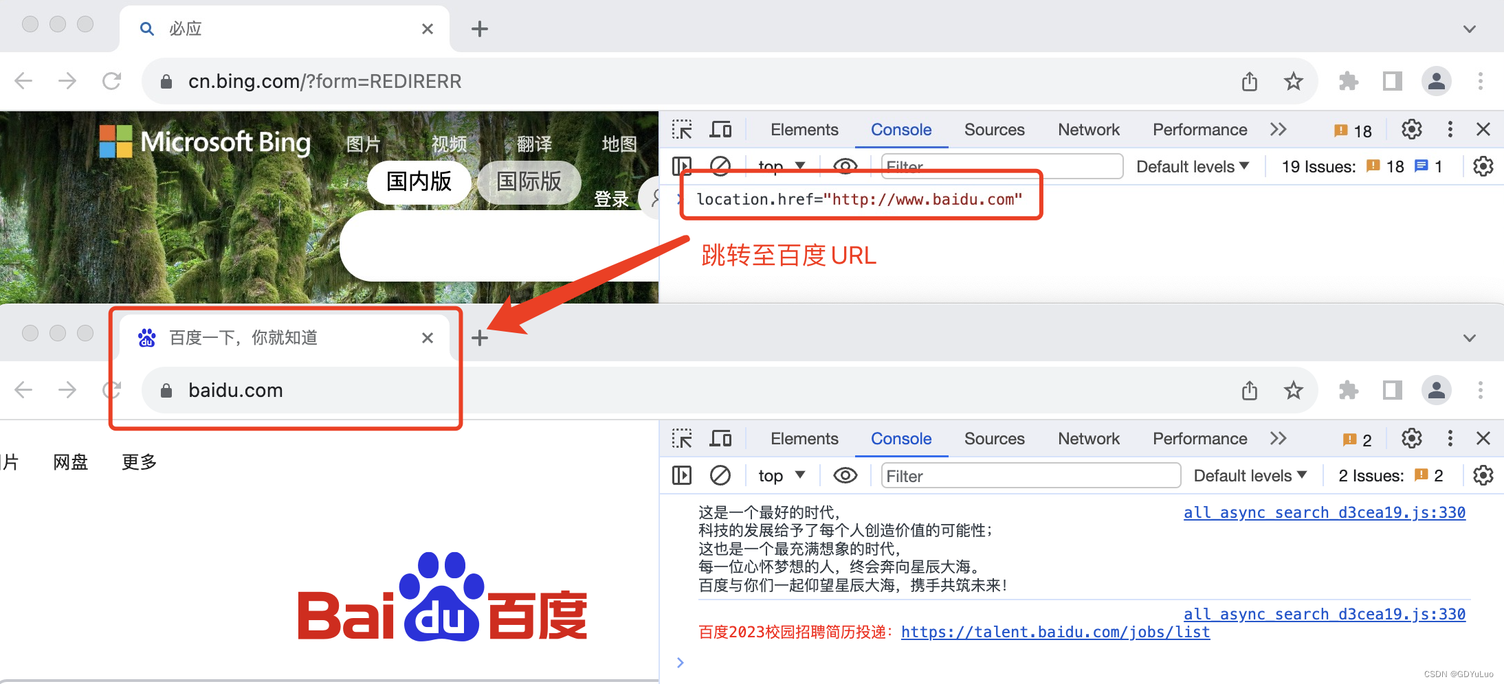Open the upper DevTools customize three-dot menu

point(1450,129)
